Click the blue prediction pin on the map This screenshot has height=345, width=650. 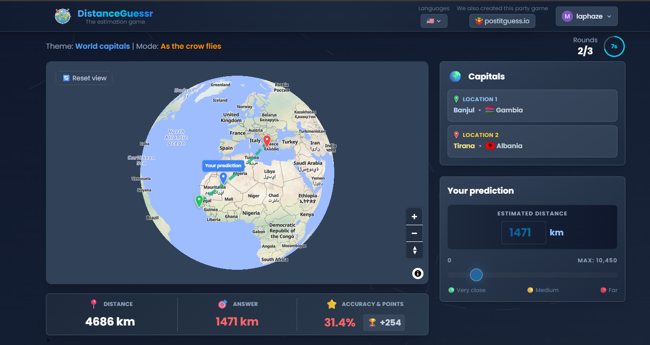[x=223, y=177]
